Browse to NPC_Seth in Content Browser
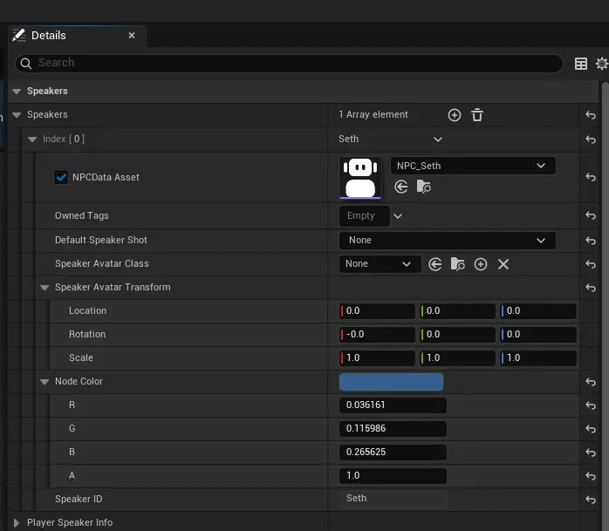The height and width of the screenshot is (531, 609). [423, 187]
